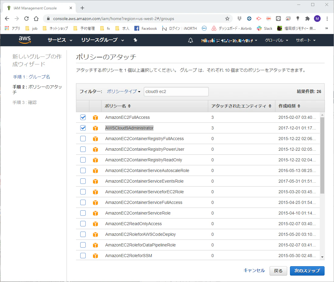Expand the サービス dropdown menu
This screenshot has width=334, height=282.
coord(60,40)
